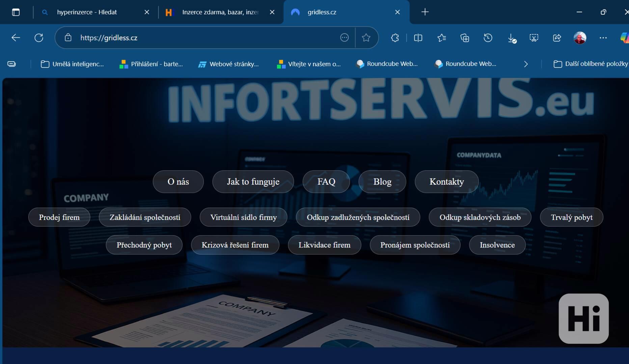Image resolution: width=629 pixels, height=364 pixels.
Task: Add page to favorites with star icon
Action: coord(366,38)
